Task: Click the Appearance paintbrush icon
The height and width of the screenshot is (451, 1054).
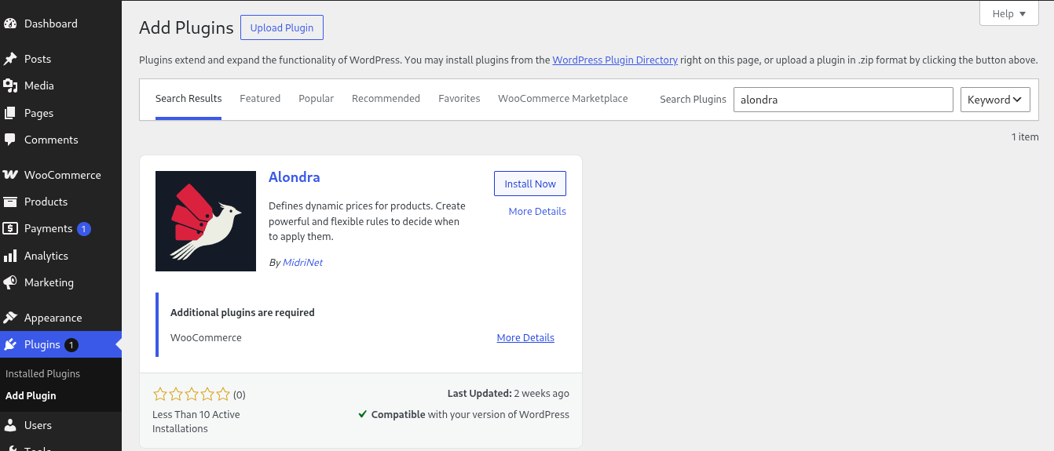Action: (x=10, y=318)
